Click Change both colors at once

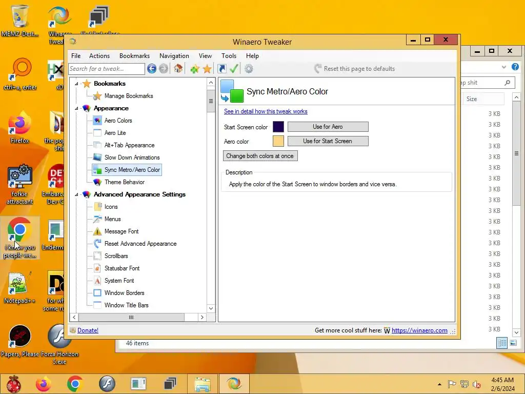coord(260,156)
